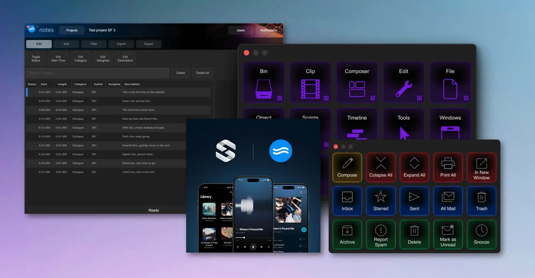535x278 pixels.
Task: Click the Export button
Action: point(149,44)
